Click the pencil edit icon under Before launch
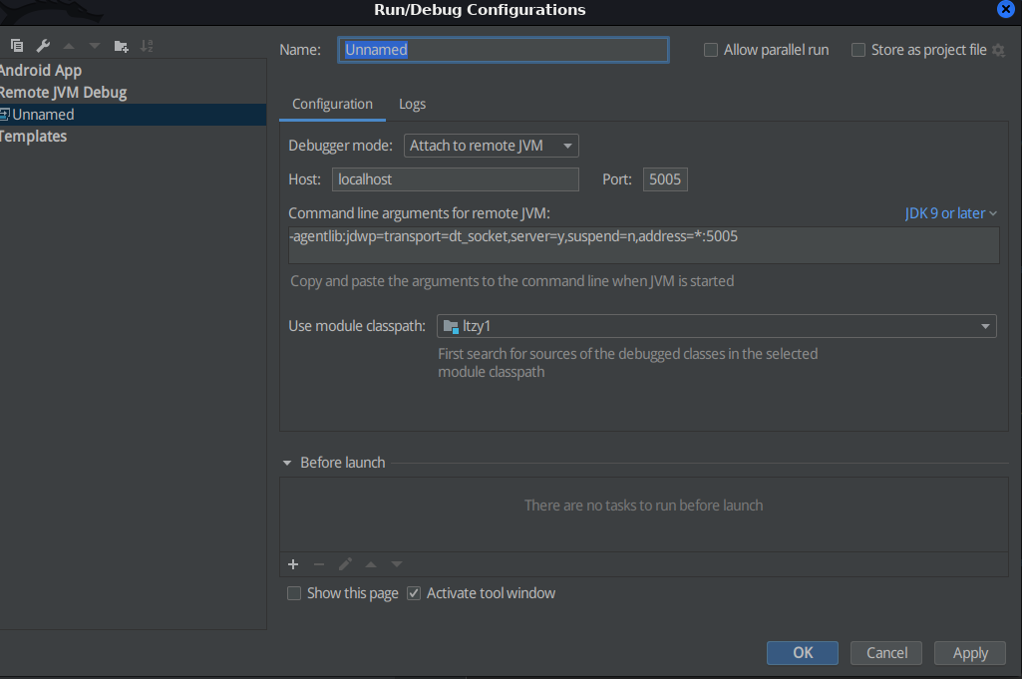 (345, 564)
